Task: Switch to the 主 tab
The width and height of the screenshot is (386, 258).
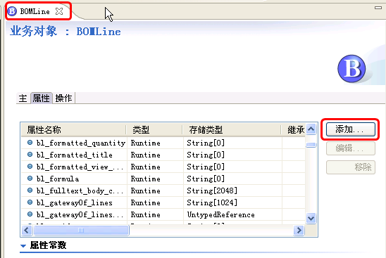Action: (x=23, y=98)
